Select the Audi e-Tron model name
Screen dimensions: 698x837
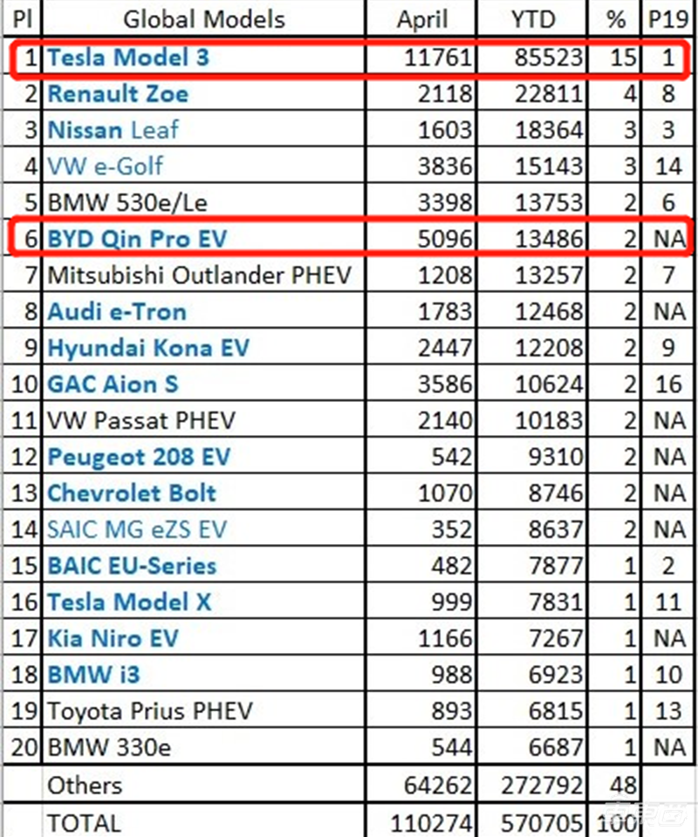[x=116, y=312]
